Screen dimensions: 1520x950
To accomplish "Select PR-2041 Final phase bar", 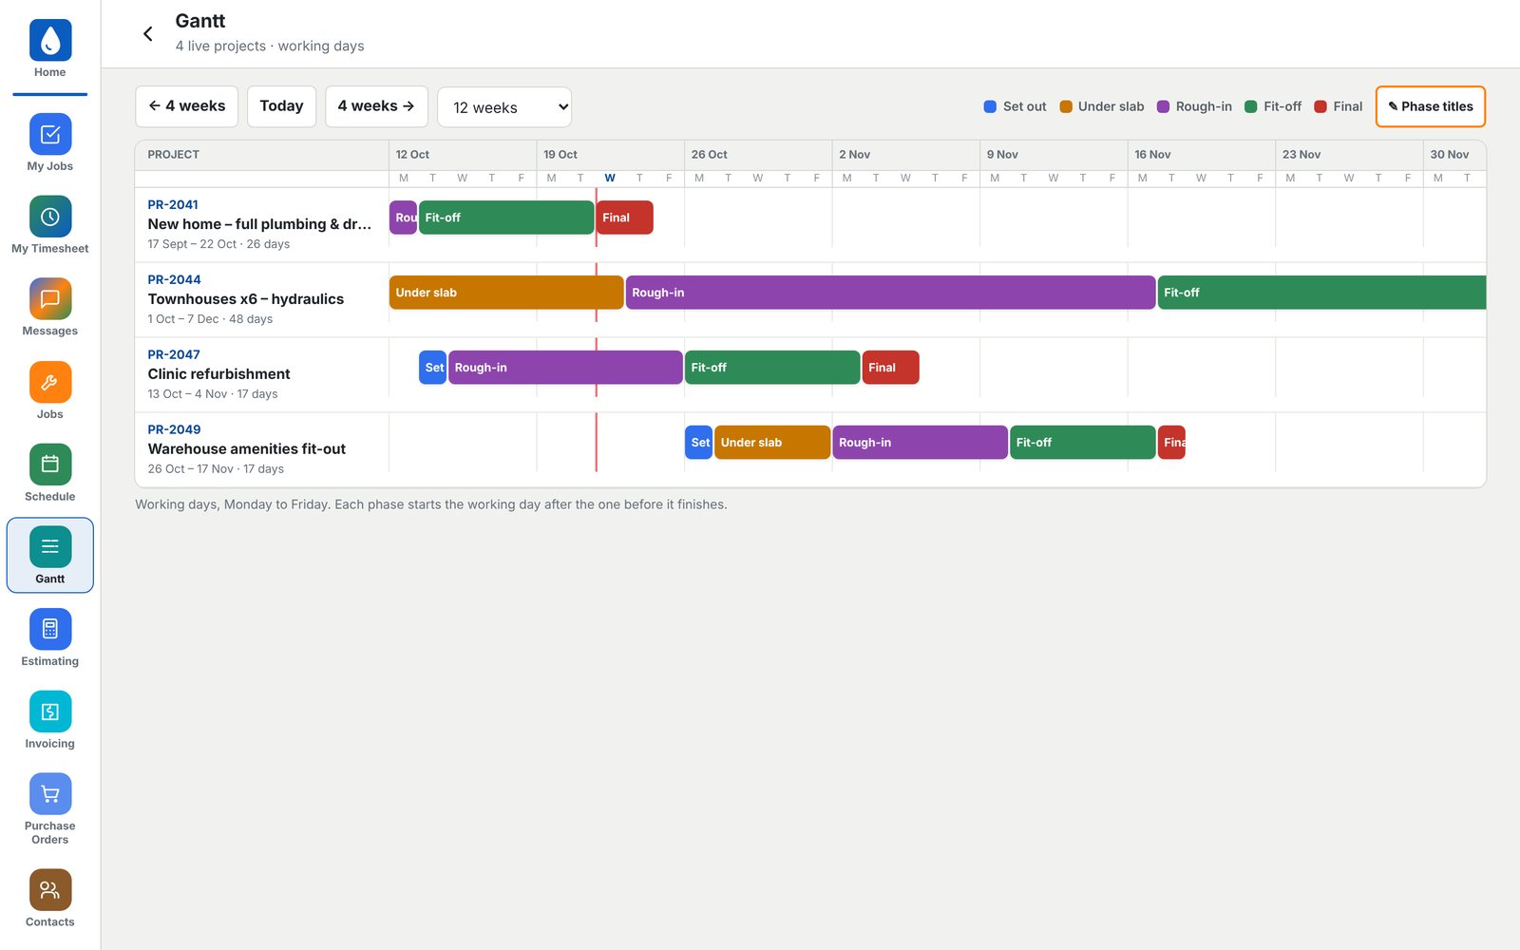I will click(x=624, y=218).
